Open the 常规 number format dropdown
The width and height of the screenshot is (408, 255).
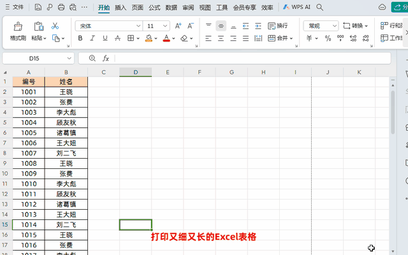335,25
